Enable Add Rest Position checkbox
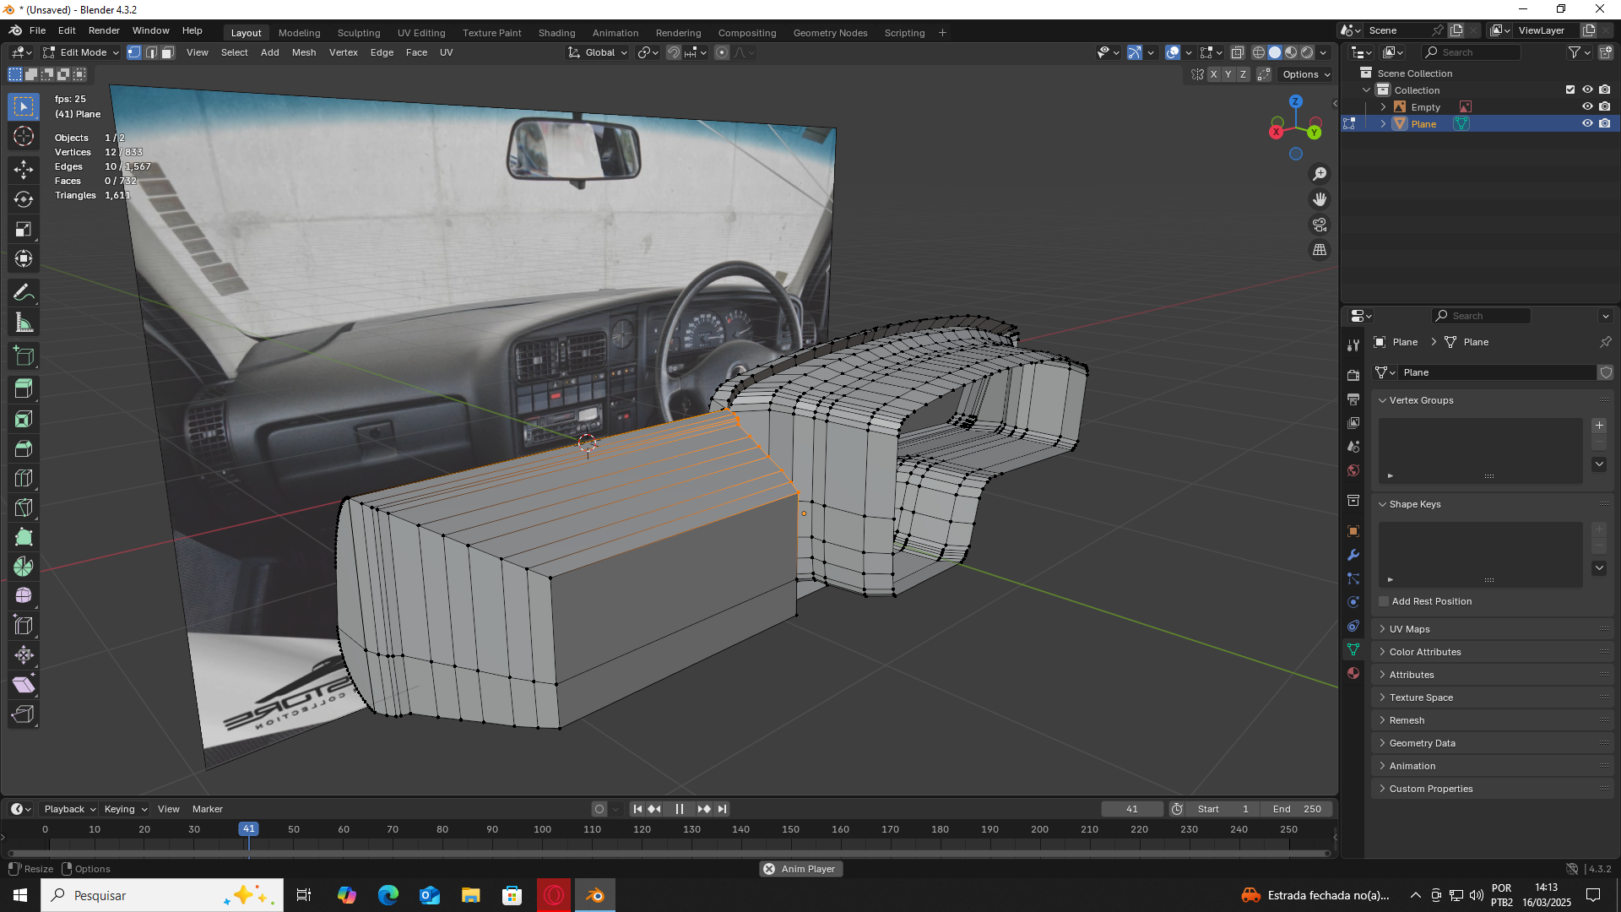The height and width of the screenshot is (912, 1621). 1384,601
